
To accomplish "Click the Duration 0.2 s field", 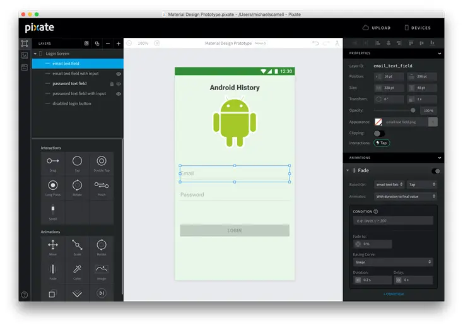I will coord(372,280).
